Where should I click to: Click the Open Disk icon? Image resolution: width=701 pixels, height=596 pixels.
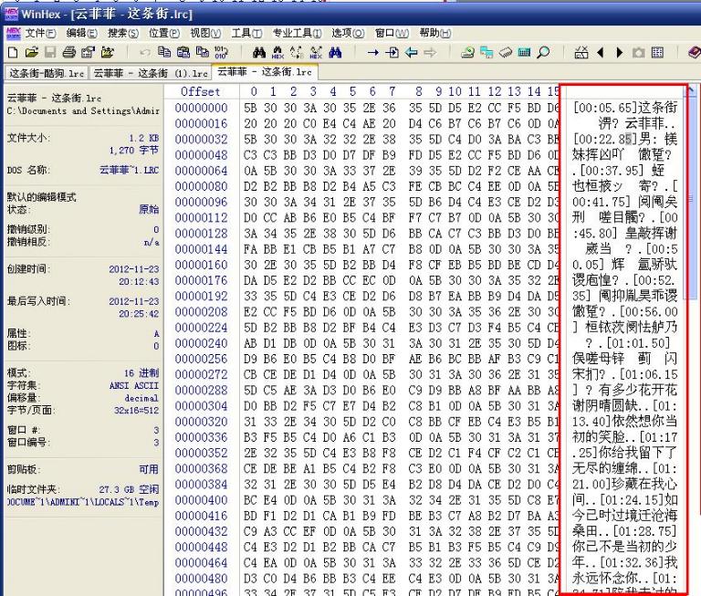[467, 53]
